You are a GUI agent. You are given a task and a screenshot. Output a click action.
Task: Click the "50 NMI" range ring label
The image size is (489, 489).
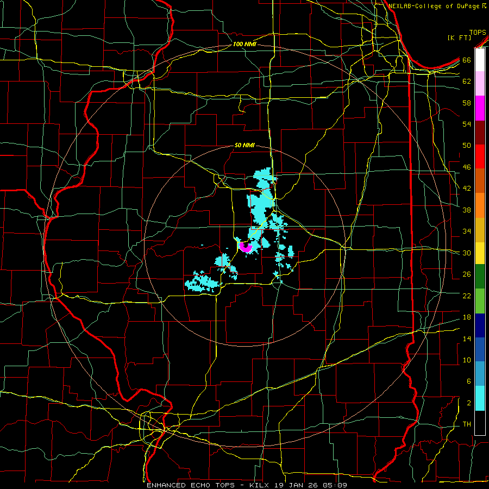(x=244, y=145)
